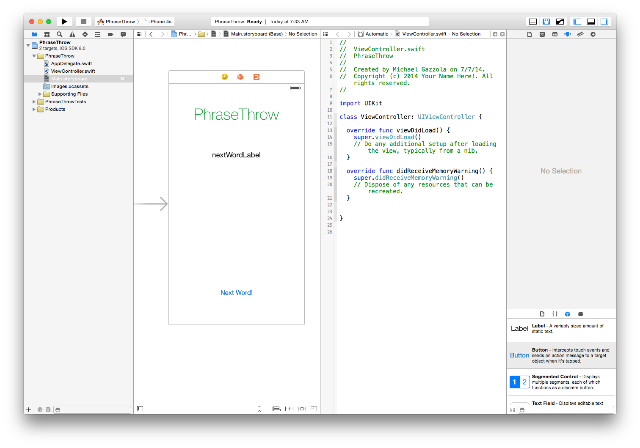This screenshot has width=640, height=448.
Task: Run the PhraseThrow app
Action: [x=64, y=22]
